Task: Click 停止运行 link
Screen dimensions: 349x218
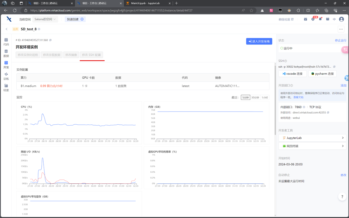Action: click(341, 40)
